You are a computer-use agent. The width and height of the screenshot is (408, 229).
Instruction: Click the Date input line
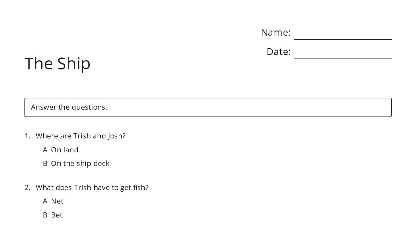[x=342, y=55]
